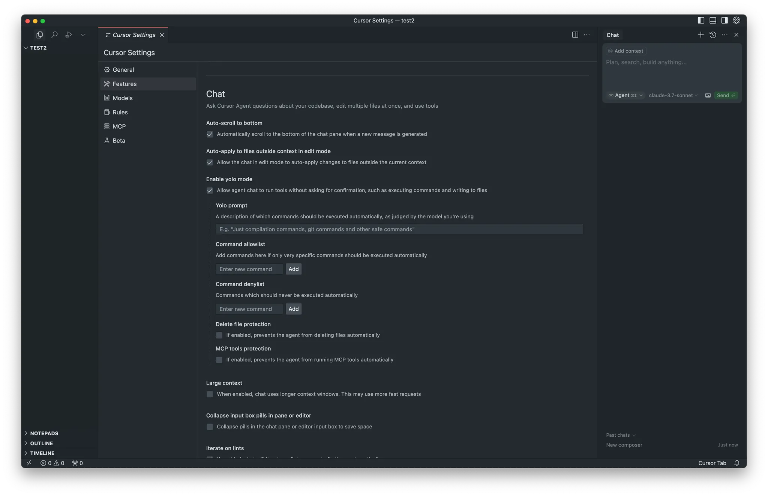Show chat history clock icon

[x=712, y=35]
